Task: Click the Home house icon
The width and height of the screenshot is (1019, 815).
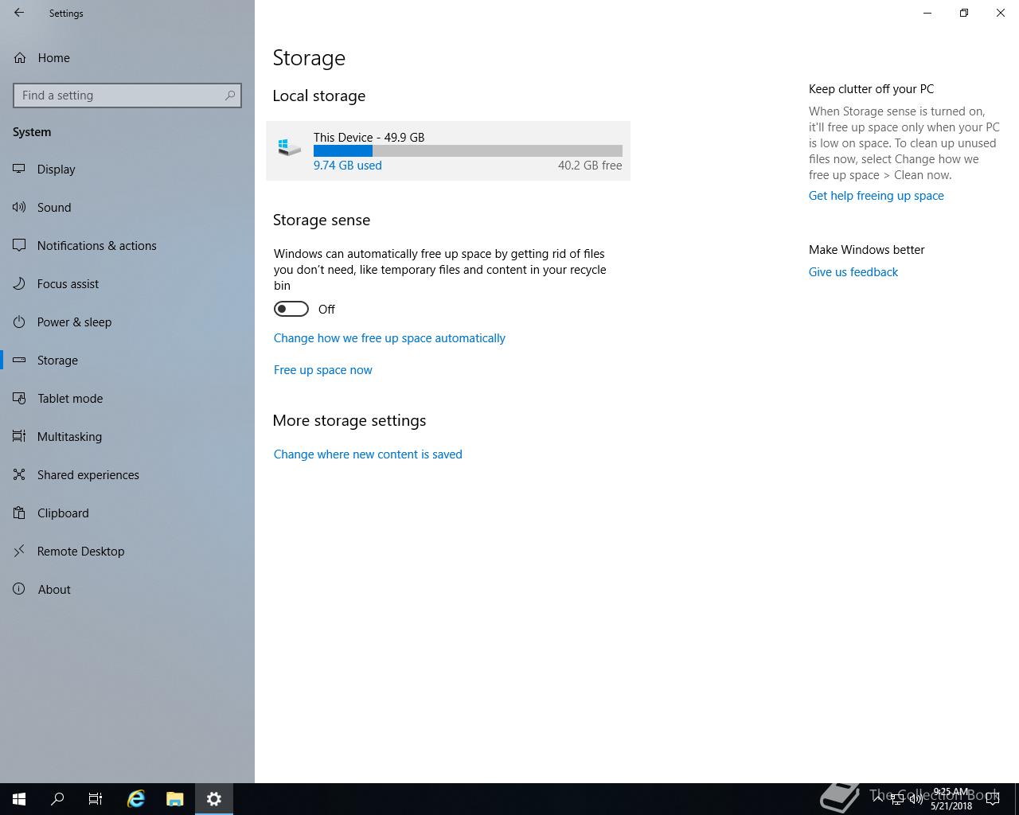Action: [x=20, y=58]
